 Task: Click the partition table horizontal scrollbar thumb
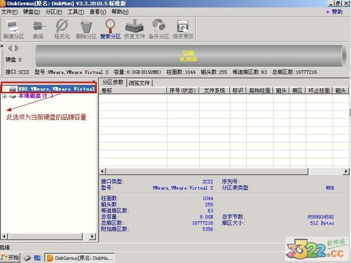(207, 172)
